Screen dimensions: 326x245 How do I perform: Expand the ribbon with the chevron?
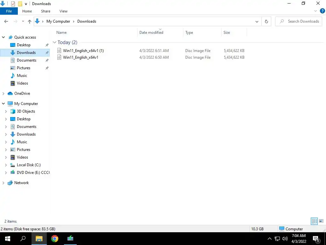(x=315, y=11)
